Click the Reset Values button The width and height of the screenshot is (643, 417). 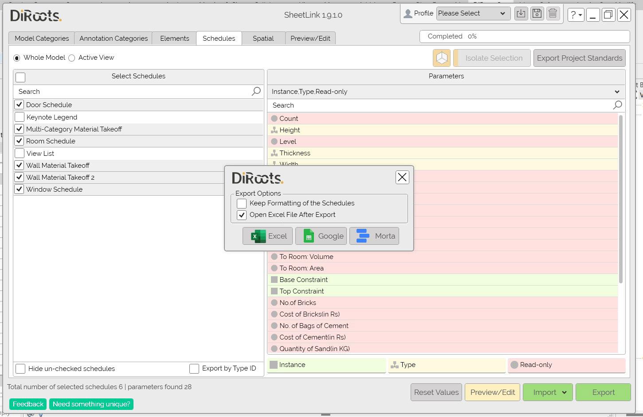pos(436,392)
